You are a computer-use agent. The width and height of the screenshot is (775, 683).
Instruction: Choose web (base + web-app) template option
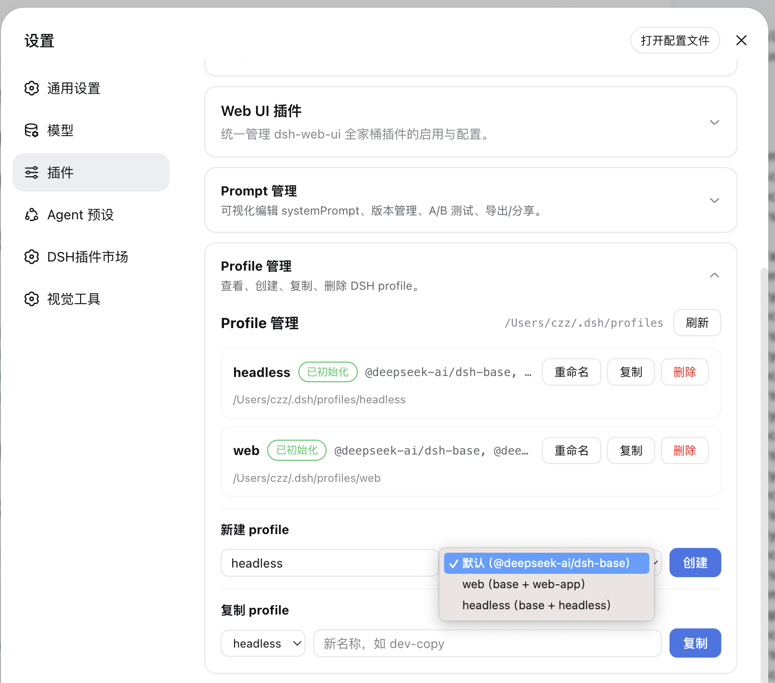pyautogui.click(x=546, y=584)
